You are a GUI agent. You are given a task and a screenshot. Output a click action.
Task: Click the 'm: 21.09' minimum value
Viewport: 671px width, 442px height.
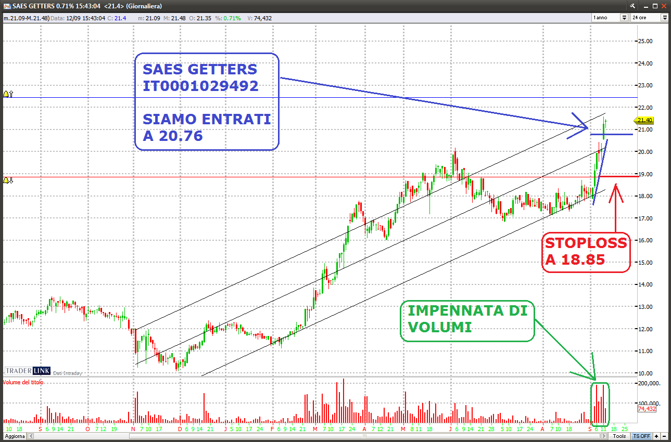point(148,18)
